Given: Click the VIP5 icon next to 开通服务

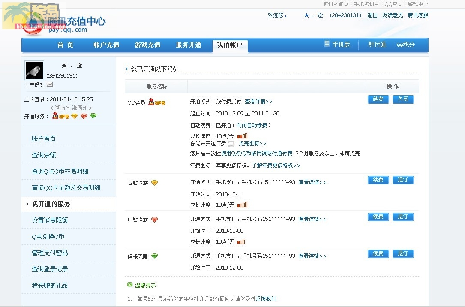Looking at the screenshot, I should (x=60, y=116).
